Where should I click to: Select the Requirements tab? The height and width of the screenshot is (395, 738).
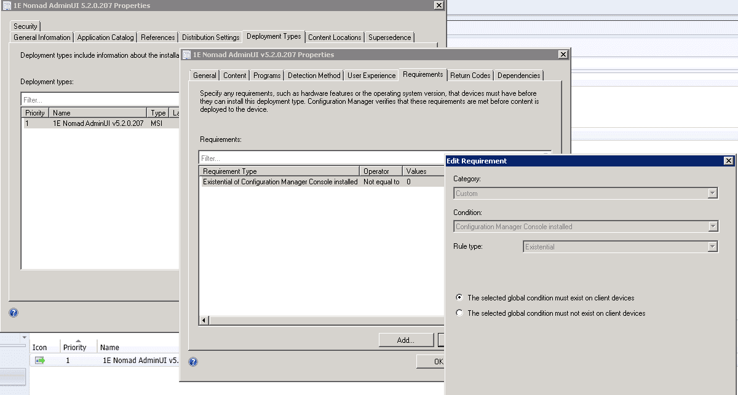pos(423,74)
